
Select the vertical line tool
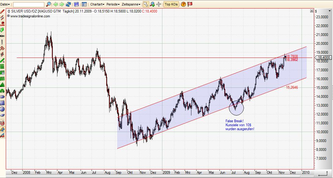(x=2, y=42)
